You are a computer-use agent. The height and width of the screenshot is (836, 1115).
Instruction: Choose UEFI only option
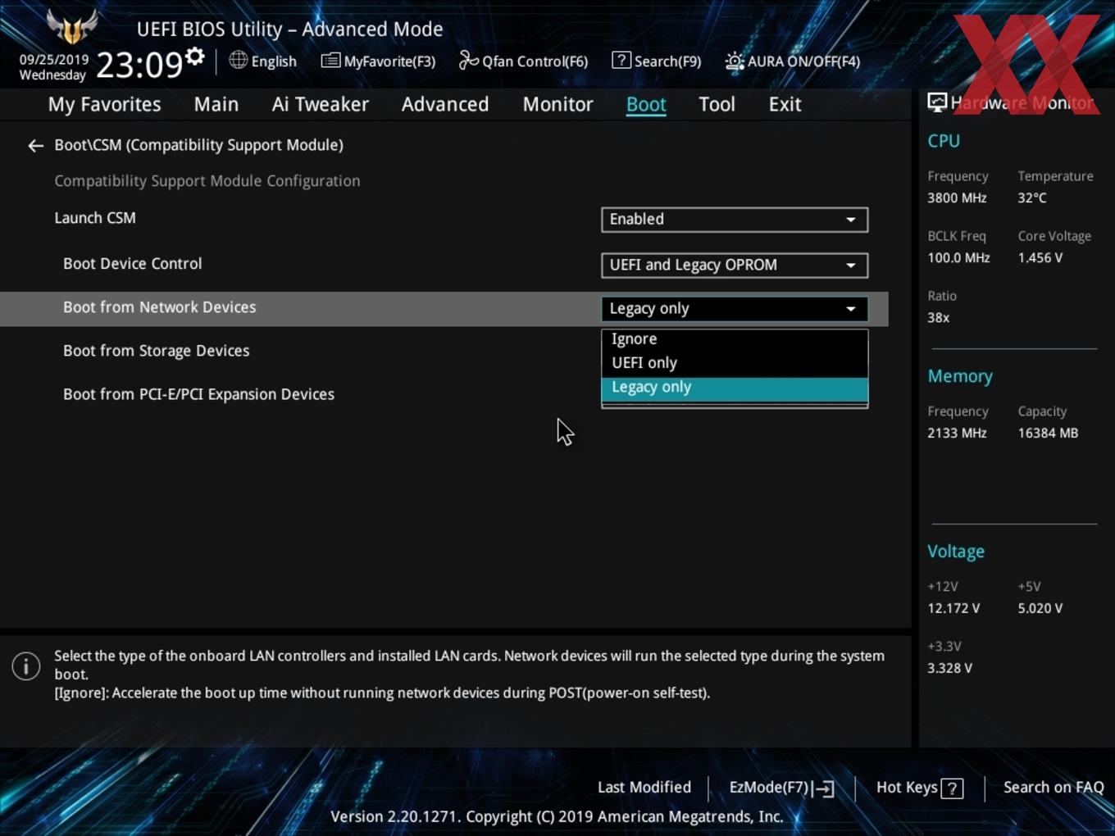point(734,363)
